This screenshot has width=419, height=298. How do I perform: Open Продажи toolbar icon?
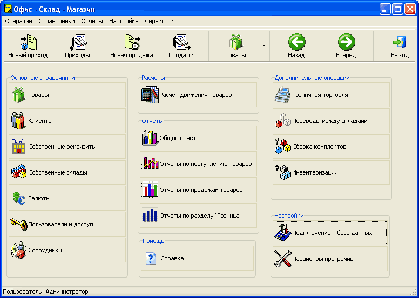[181, 43]
